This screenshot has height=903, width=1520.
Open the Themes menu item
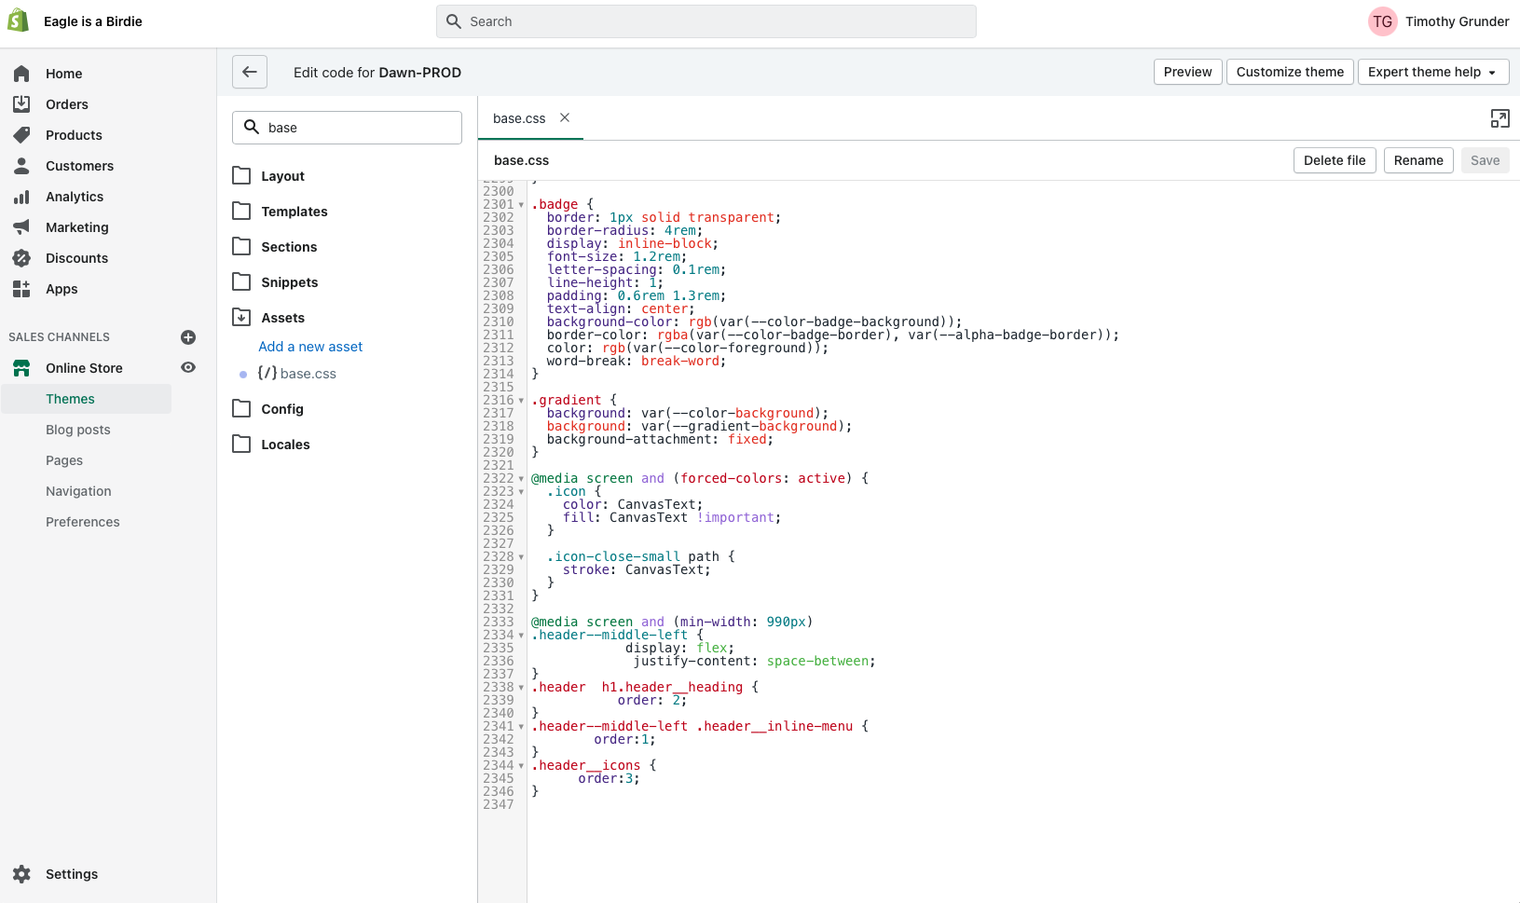tap(71, 399)
